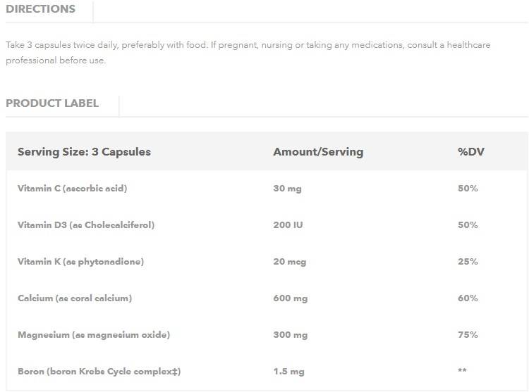
Task: Click the 20 mcg amount value
Action: tap(289, 261)
